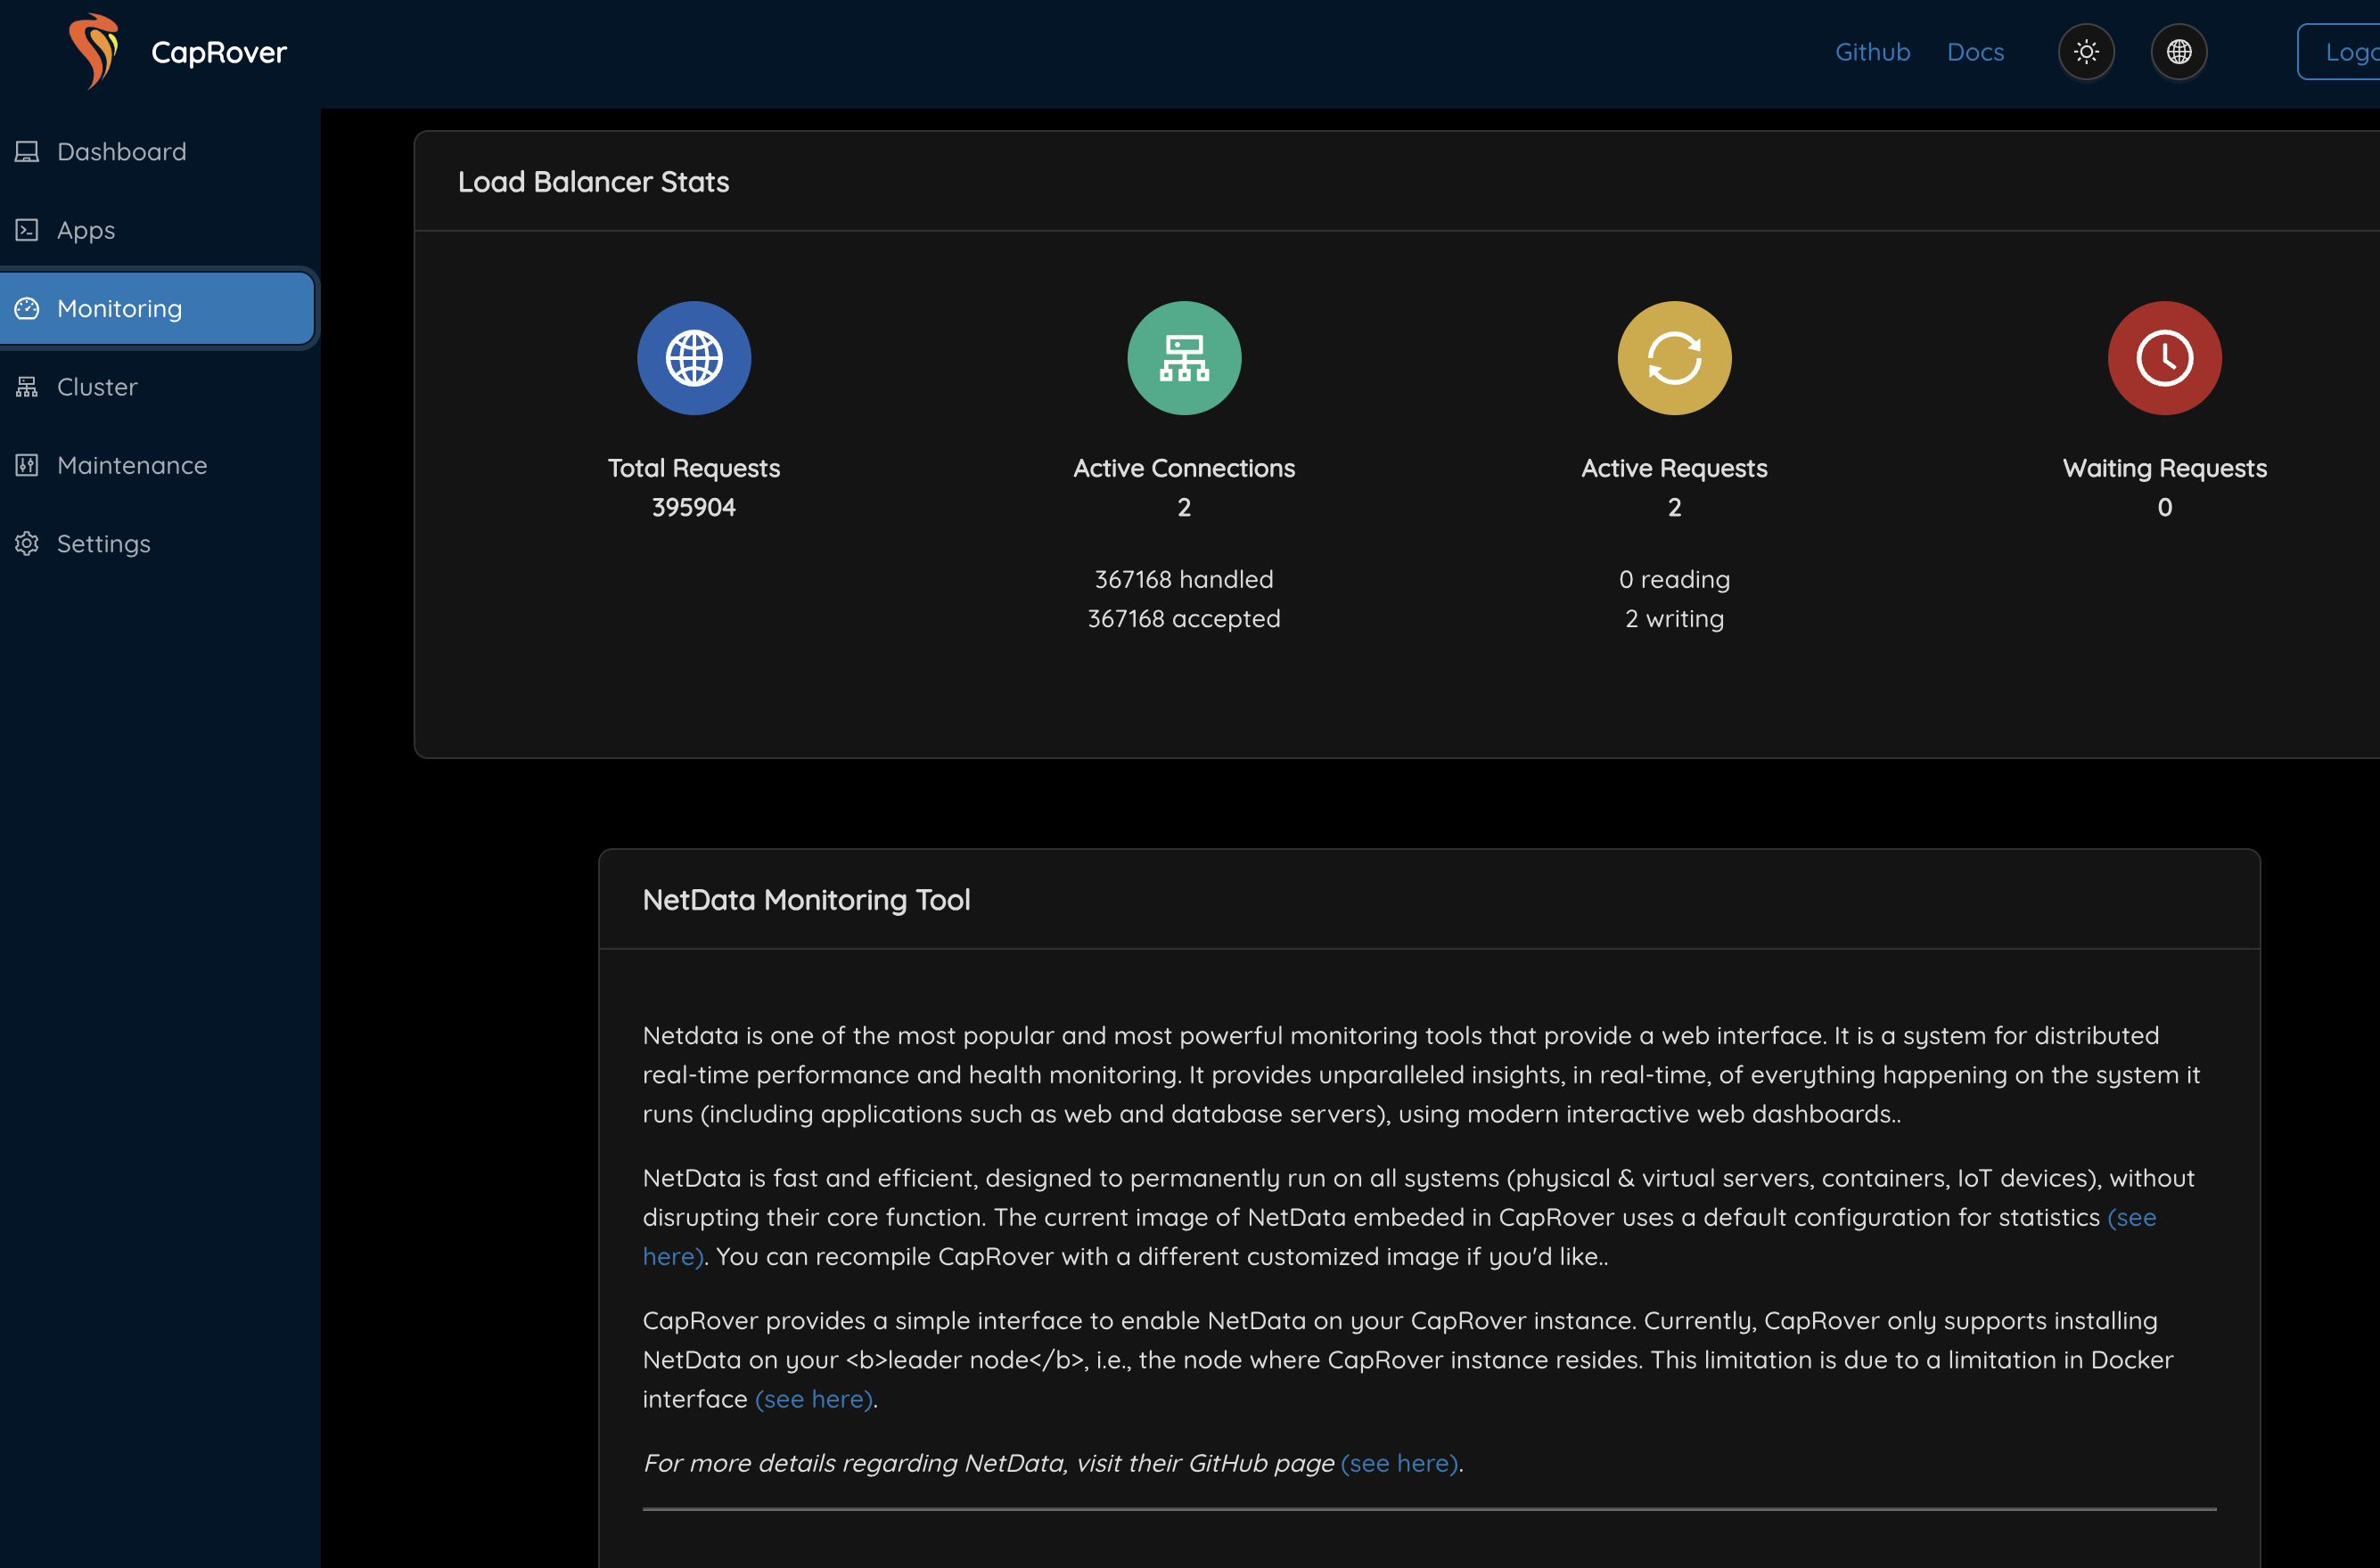Click the yellow Active Requests sync icon

coord(1674,358)
